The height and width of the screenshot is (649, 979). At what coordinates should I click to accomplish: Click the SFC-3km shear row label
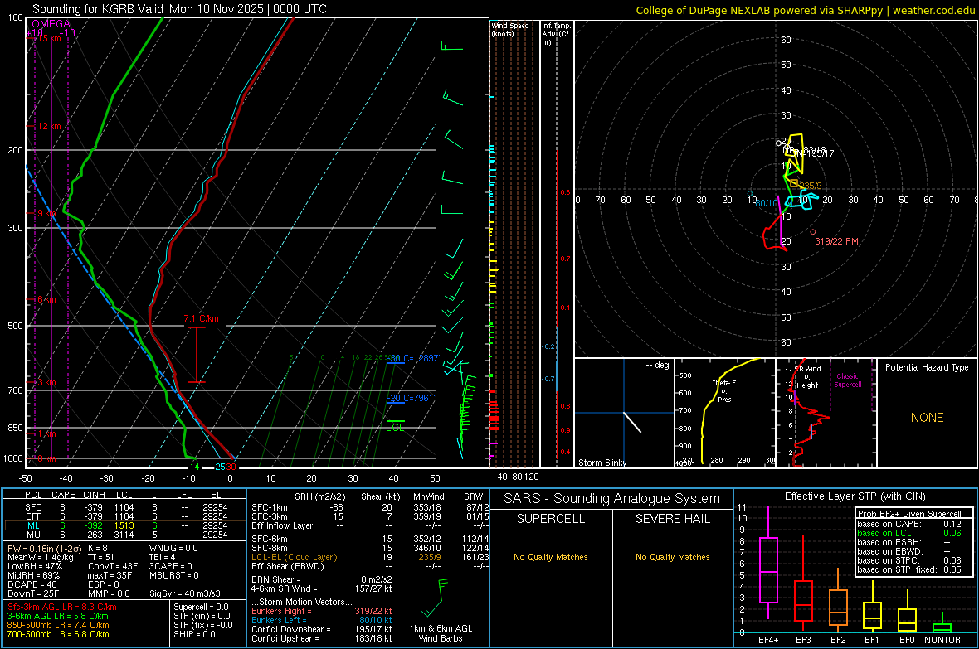[x=270, y=516]
